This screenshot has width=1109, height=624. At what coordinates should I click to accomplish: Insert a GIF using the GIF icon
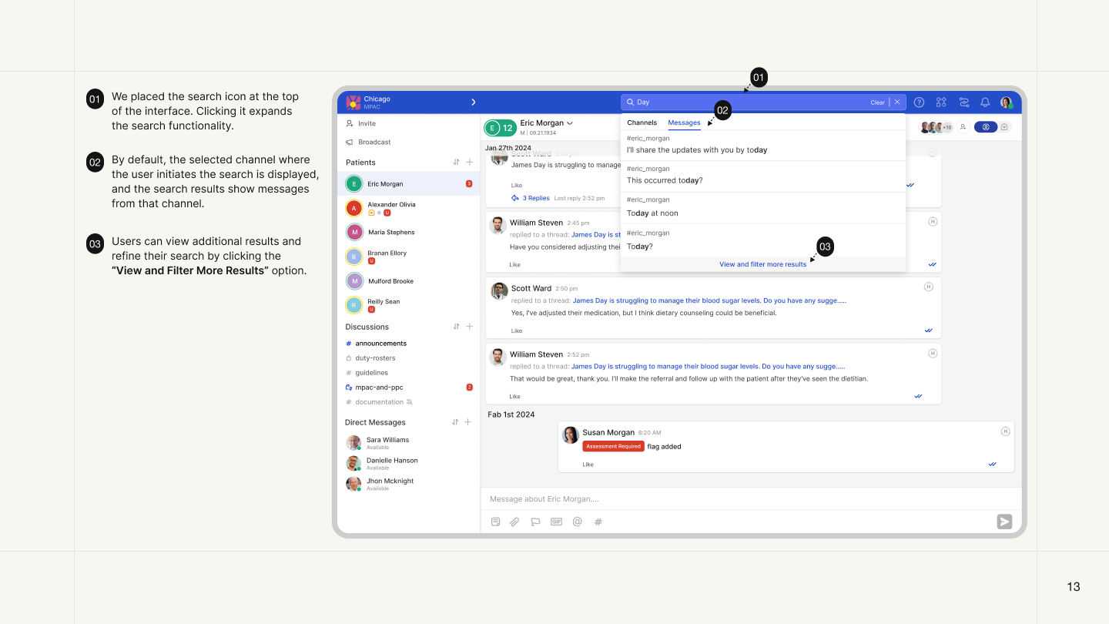click(x=556, y=522)
